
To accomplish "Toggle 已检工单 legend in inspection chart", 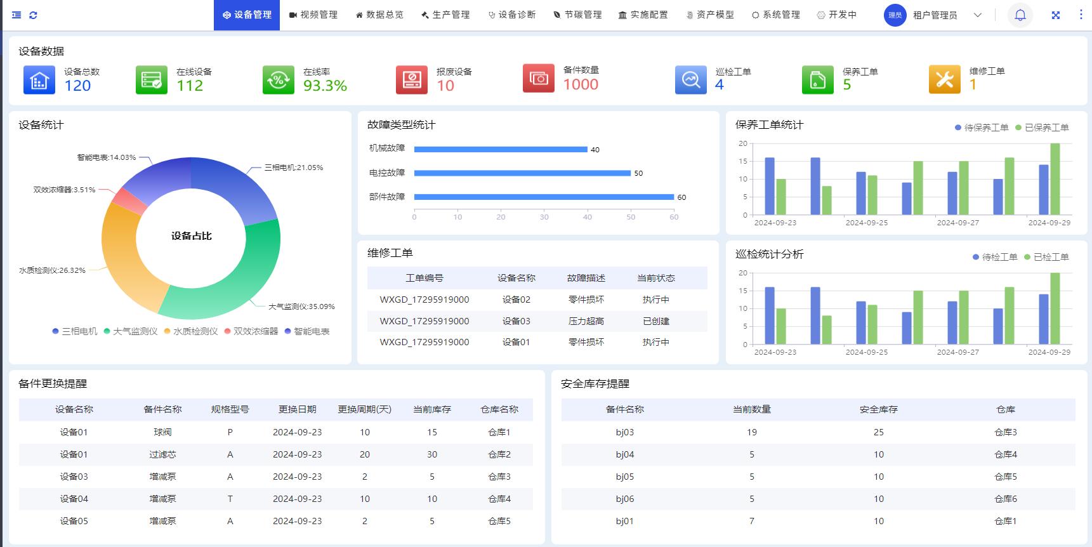I will pos(1046,257).
